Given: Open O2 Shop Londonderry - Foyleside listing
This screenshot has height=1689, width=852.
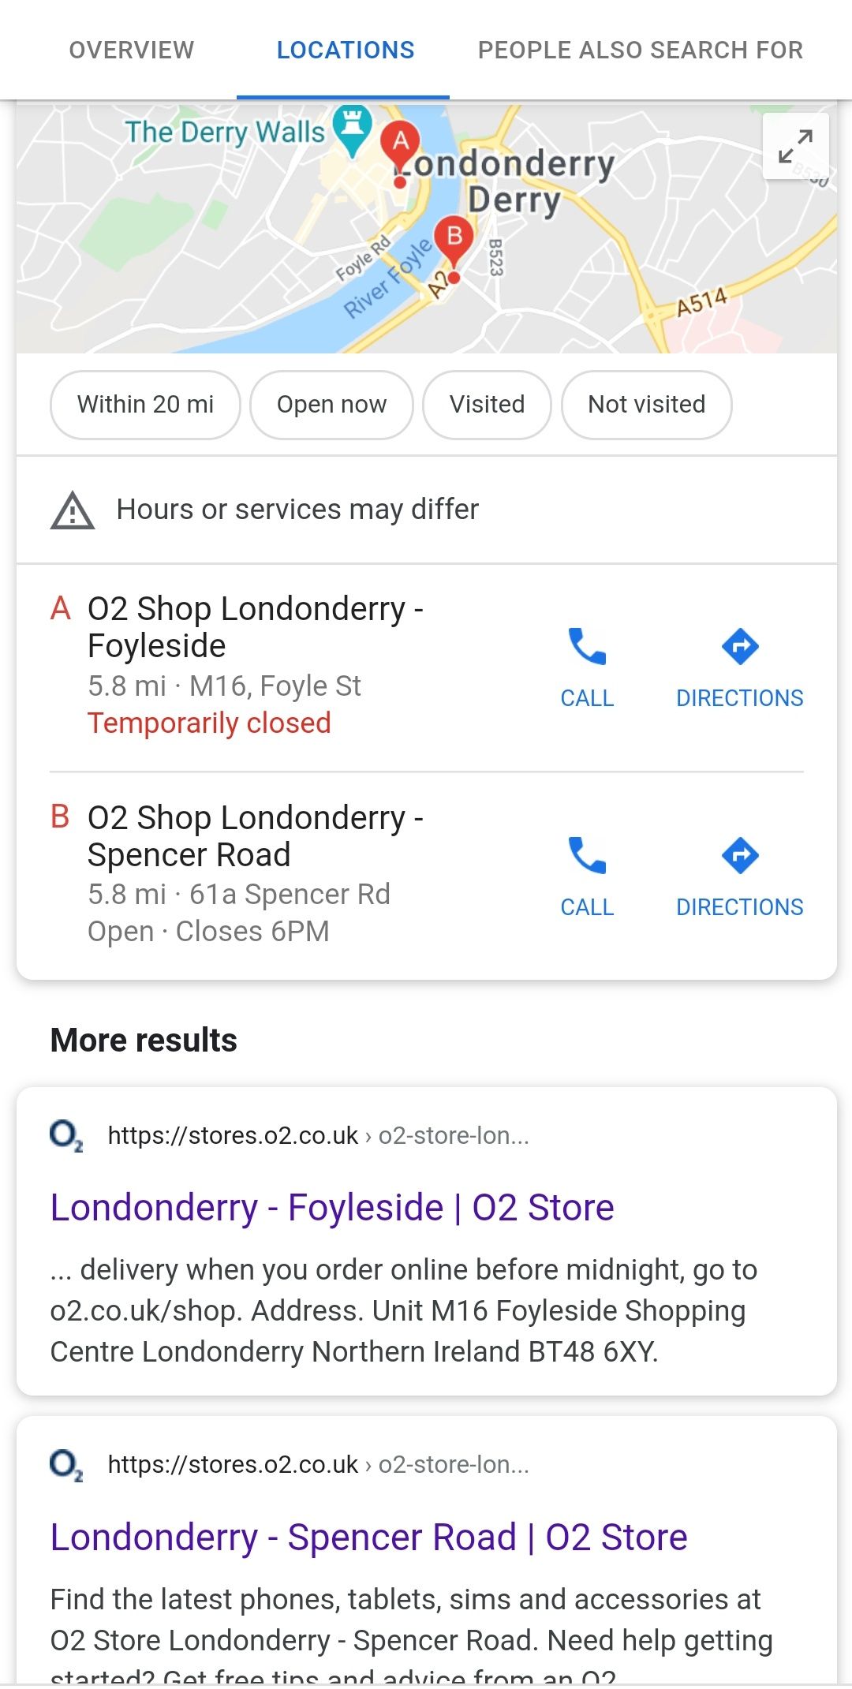Looking at the screenshot, I should (256, 627).
